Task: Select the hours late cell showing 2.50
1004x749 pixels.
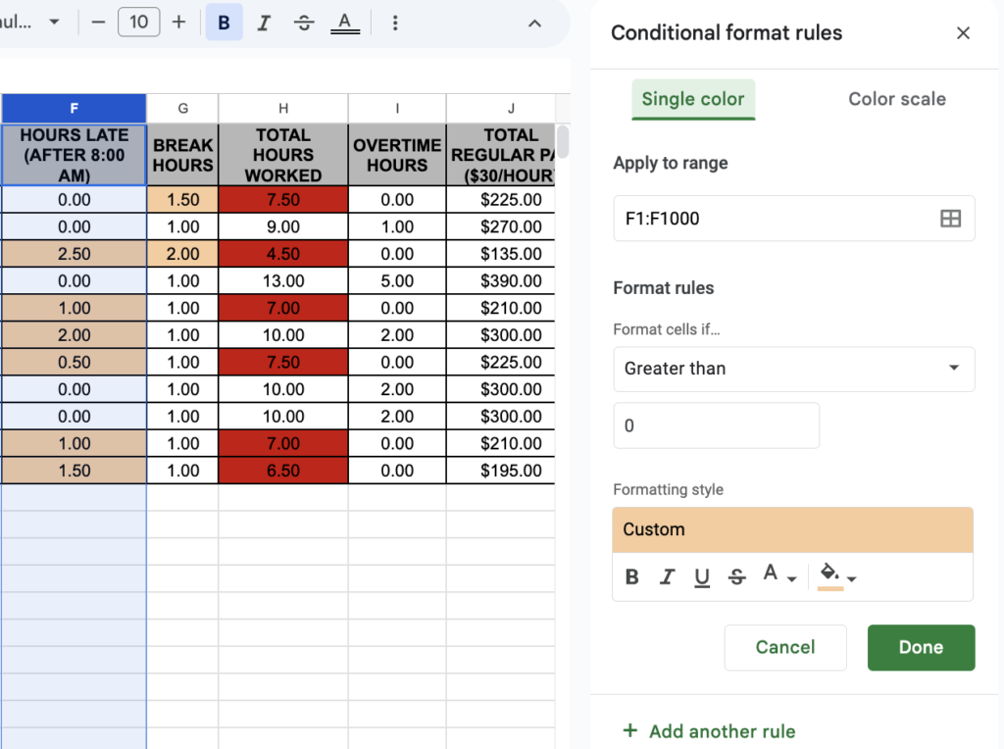Action: coord(75,254)
